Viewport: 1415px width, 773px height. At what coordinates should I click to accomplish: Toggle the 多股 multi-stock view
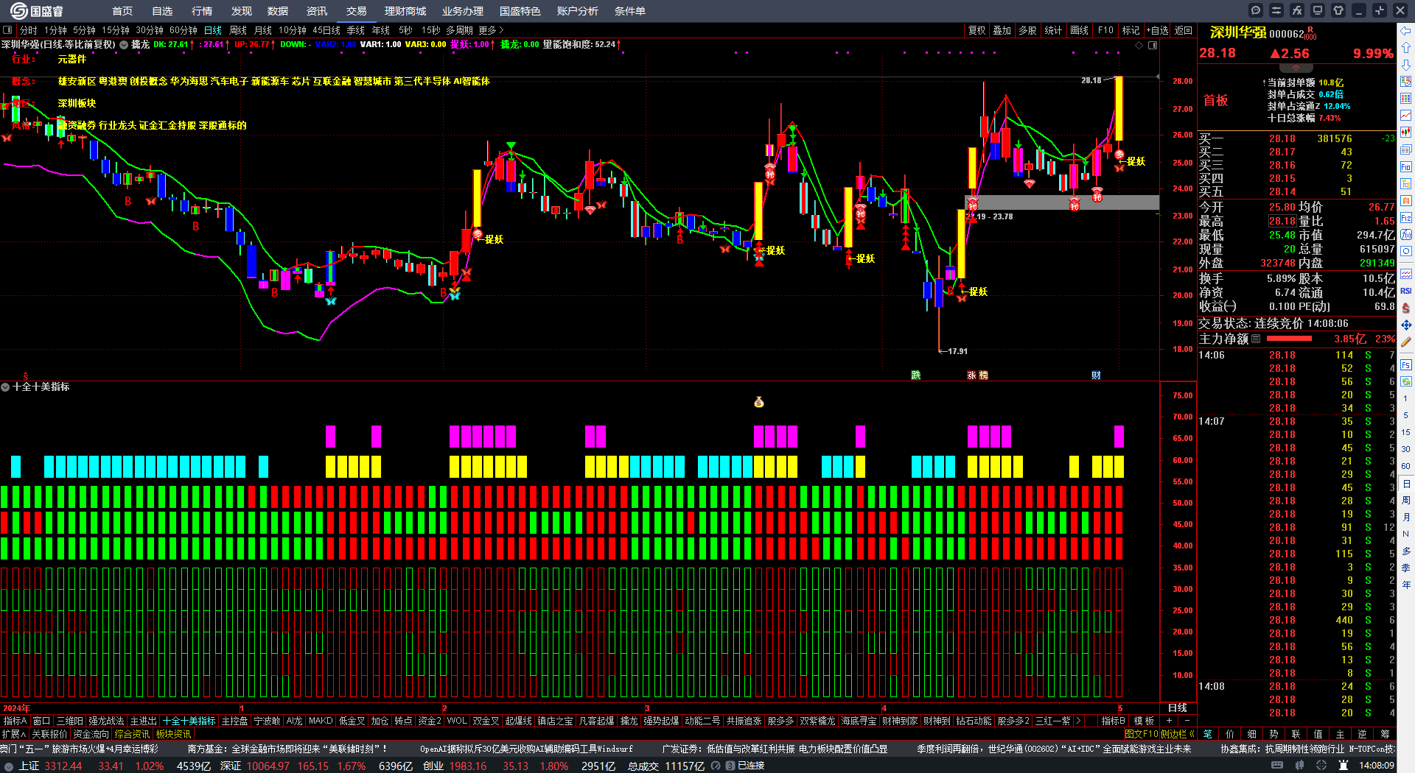point(1027,30)
